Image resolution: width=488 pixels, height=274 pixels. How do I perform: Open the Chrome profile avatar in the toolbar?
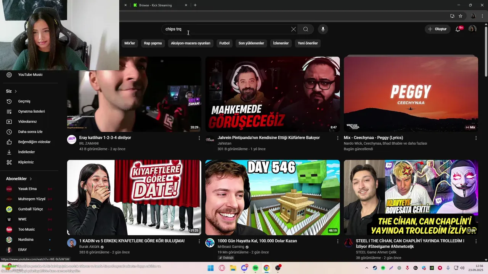click(473, 16)
